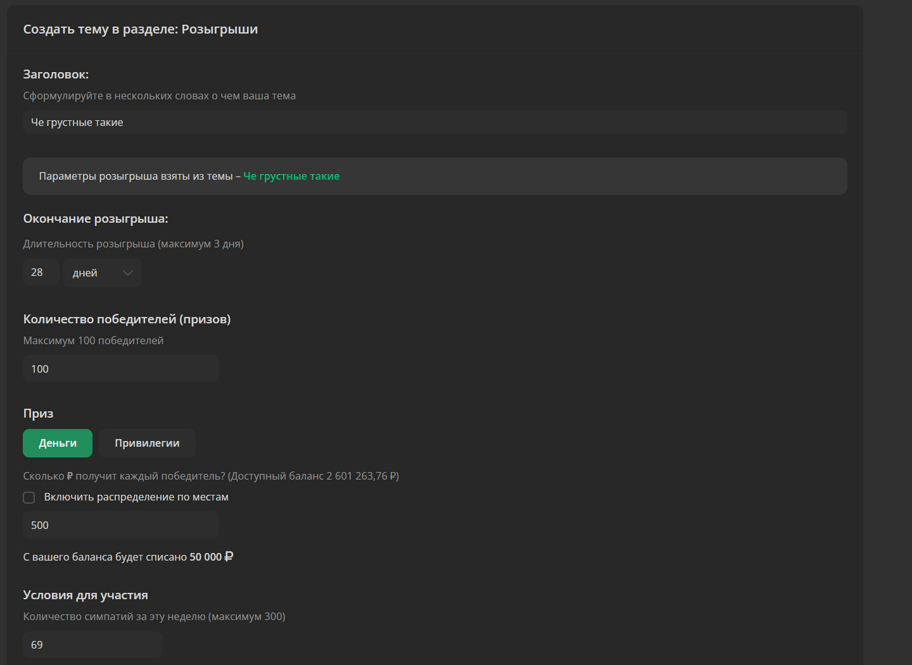Click the "Количество победителей (призов)" heading
The width and height of the screenshot is (912, 665).
pos(127,319)
